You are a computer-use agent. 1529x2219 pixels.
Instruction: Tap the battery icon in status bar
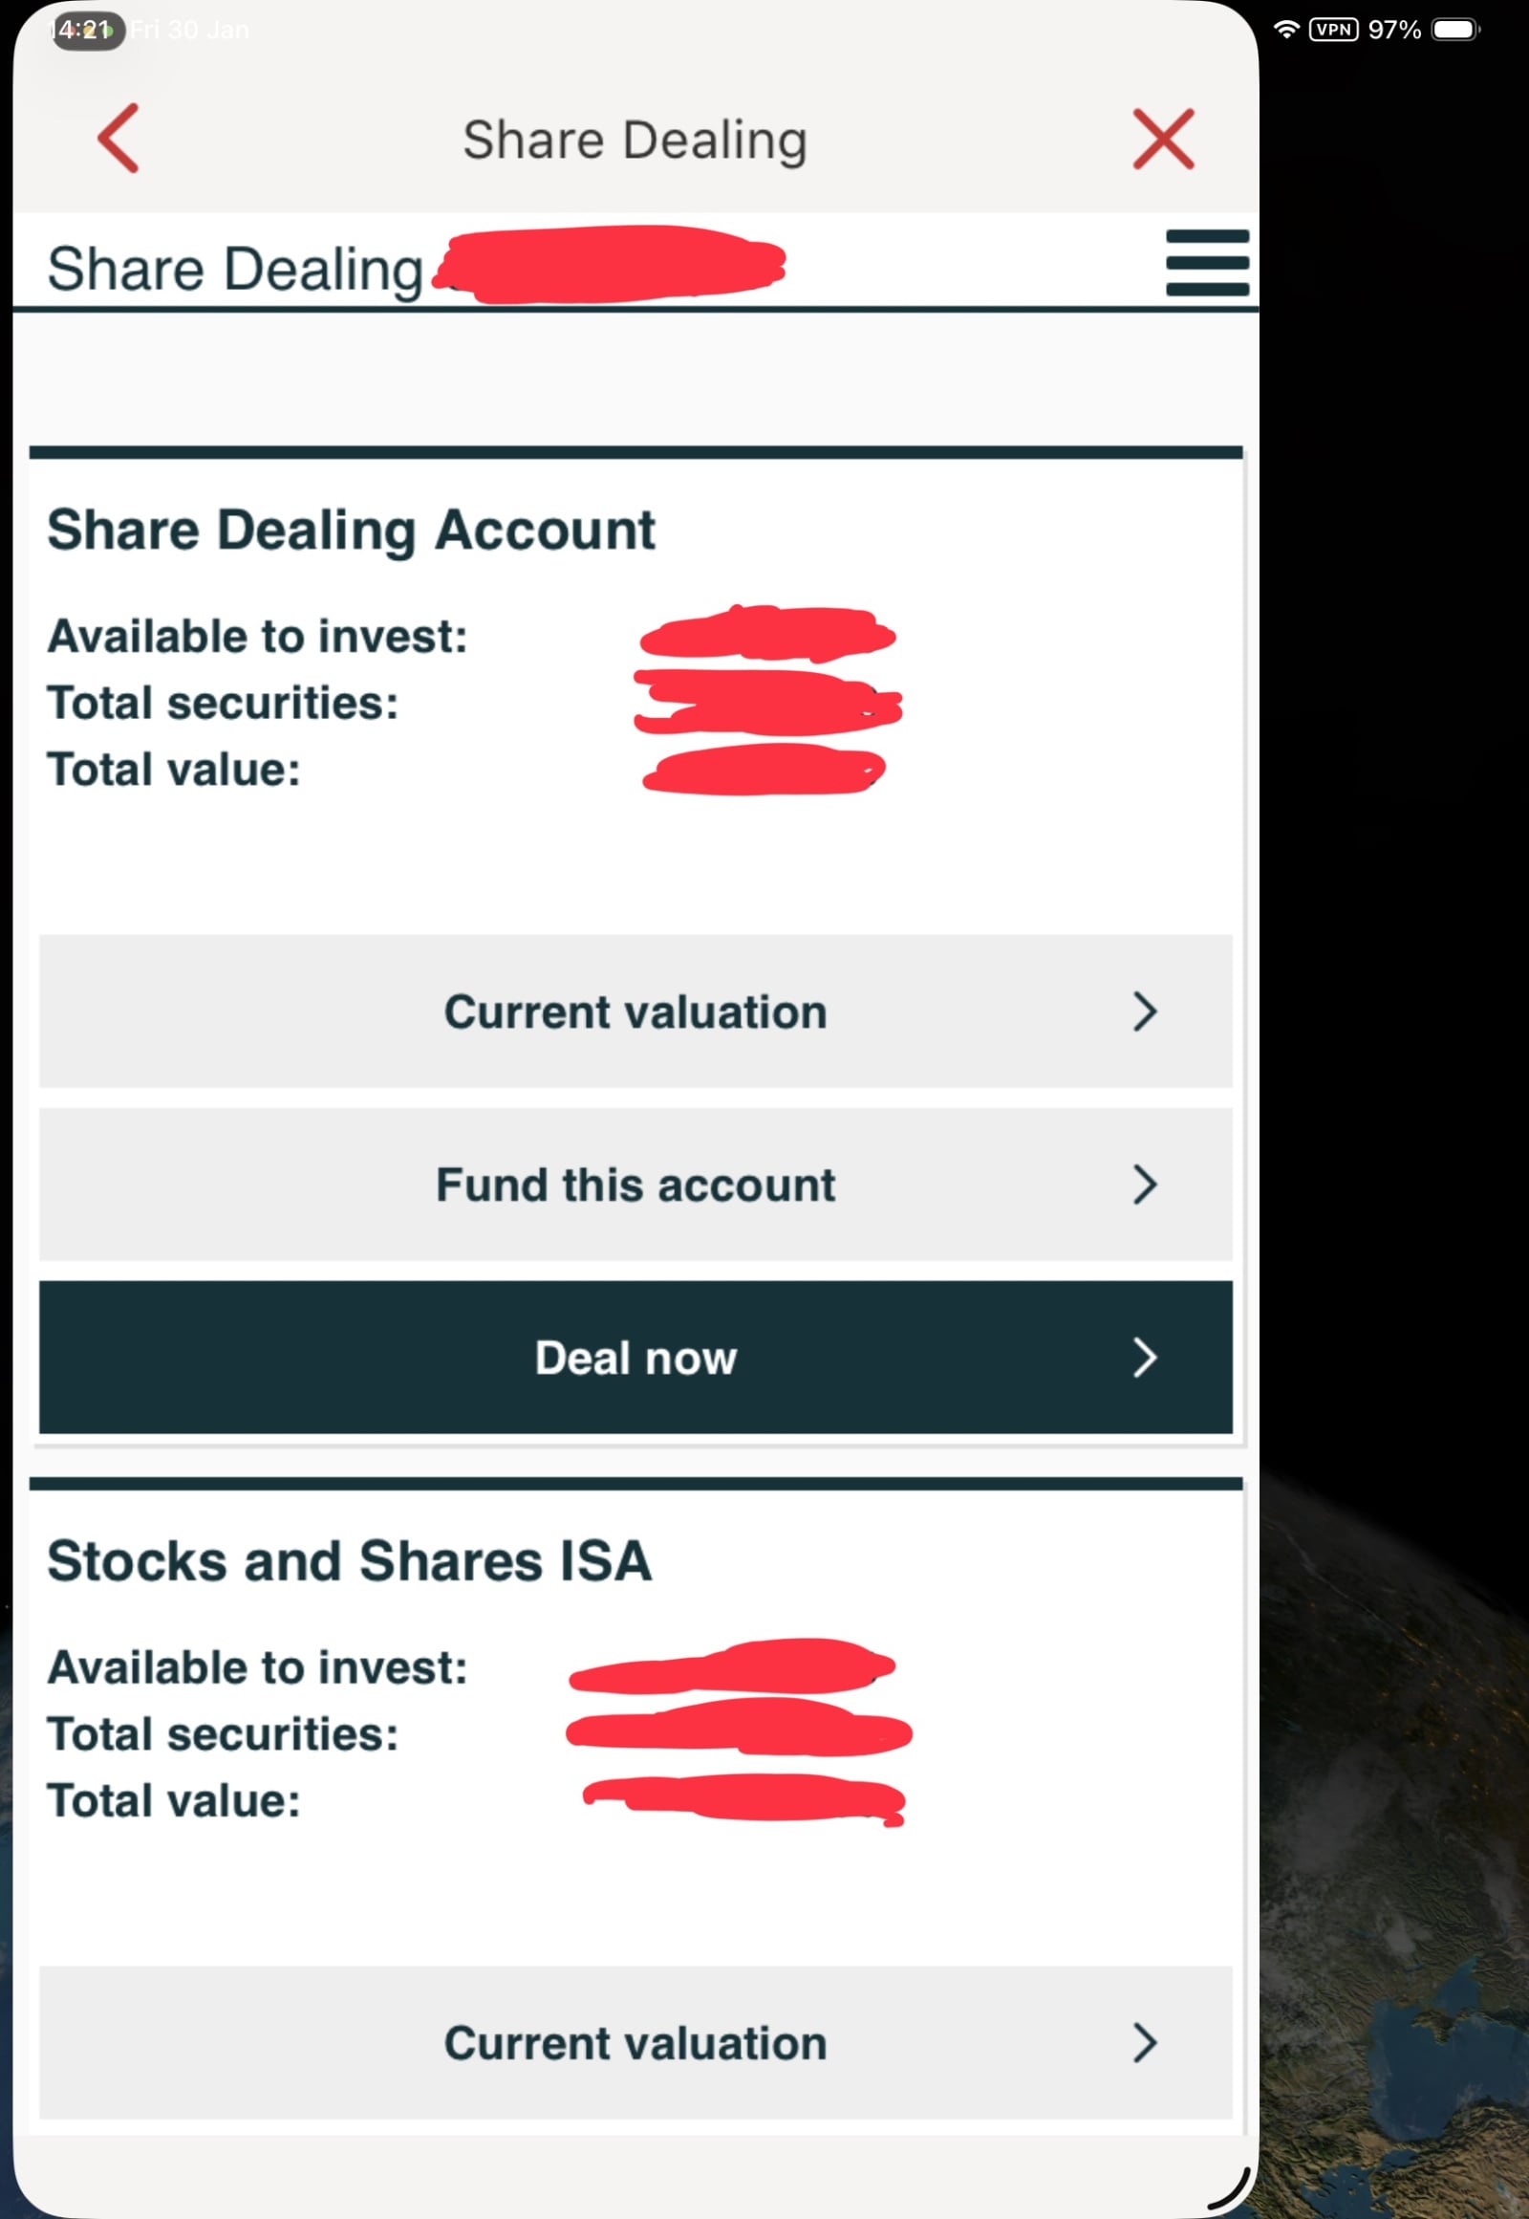1454,30
